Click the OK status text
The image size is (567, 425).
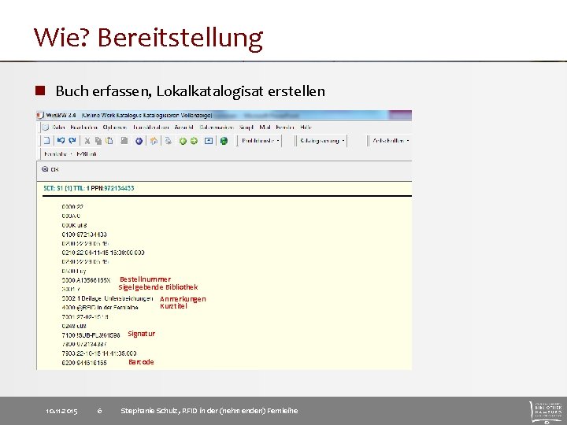click(54, 169)
